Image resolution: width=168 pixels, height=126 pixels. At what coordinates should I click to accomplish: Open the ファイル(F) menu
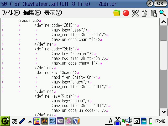[x=11, y=13]
